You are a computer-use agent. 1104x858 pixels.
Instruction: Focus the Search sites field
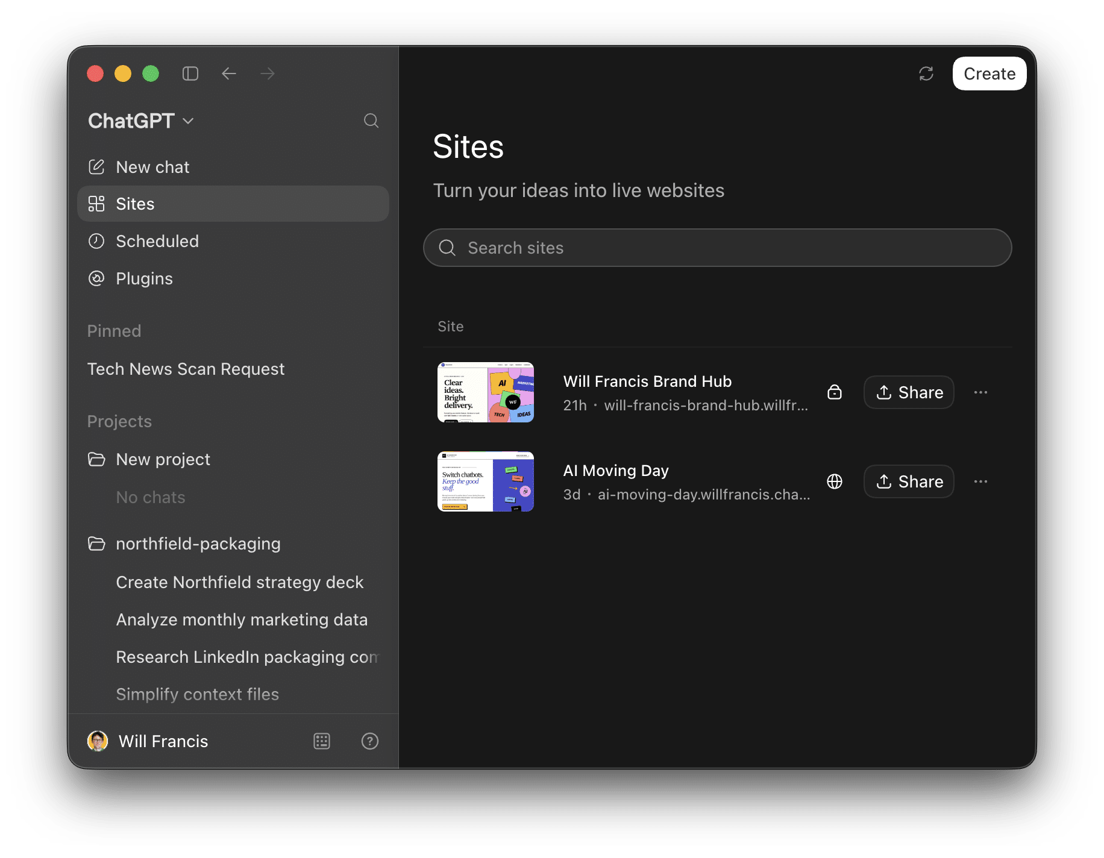717,248
